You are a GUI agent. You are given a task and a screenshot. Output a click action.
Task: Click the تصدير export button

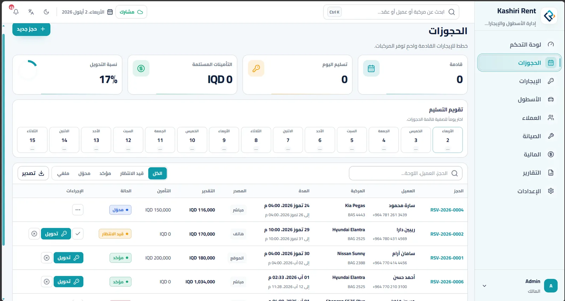click(x=33, y=173)
